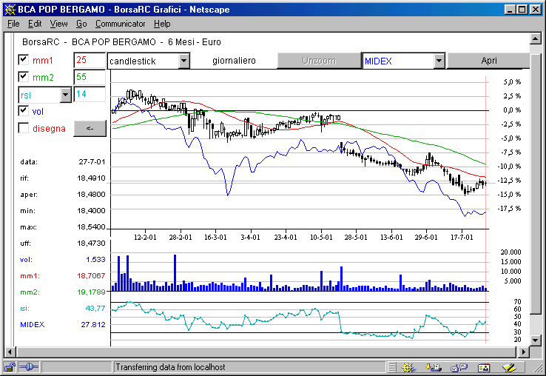The width and height of the screenshot is (546, 376).
Task: Click the Netscape logo icon in title bar
Action: (x=10, y=10)
